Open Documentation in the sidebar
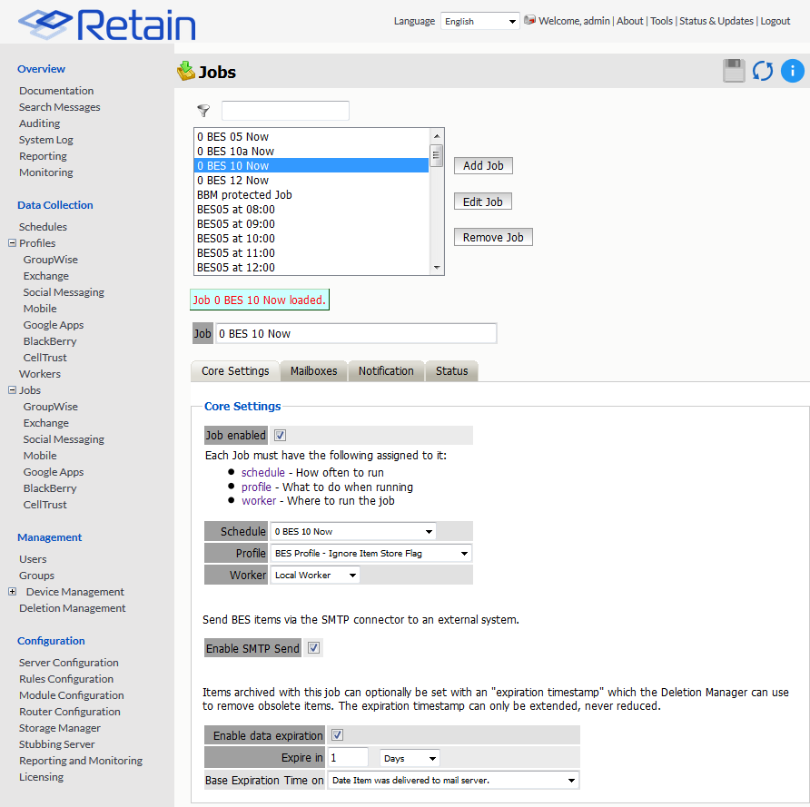Image resolution: width=810 pixels, height=807 pixels. click(x=56, y=91)
